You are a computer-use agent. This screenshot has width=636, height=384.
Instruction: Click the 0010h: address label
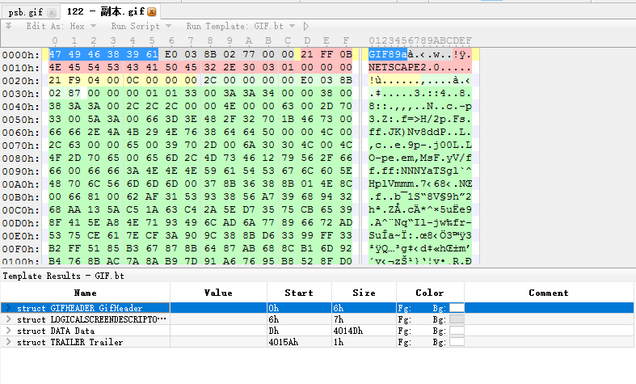[21, 68]
